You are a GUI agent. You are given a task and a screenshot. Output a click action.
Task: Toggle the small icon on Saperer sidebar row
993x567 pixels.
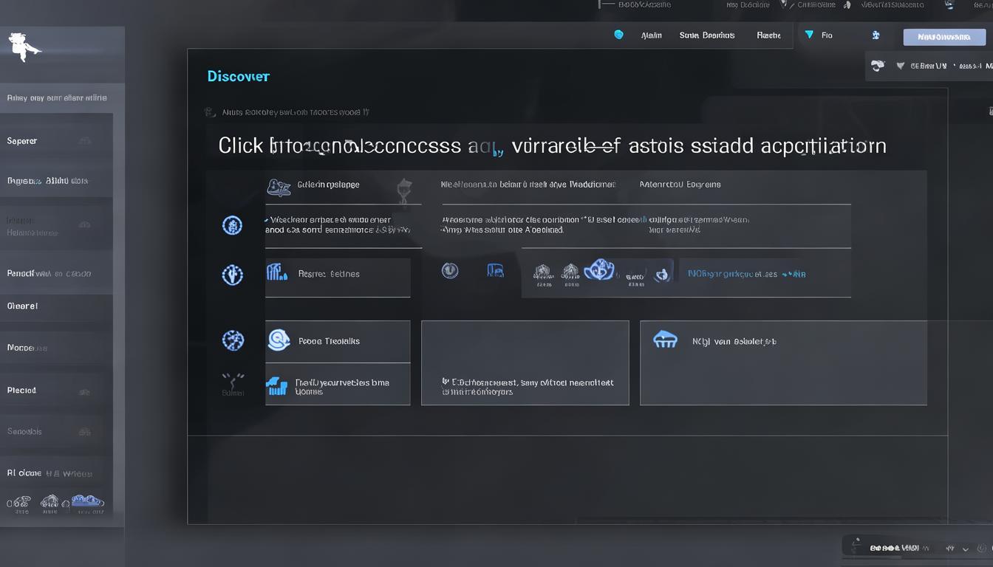pos(84,141)
